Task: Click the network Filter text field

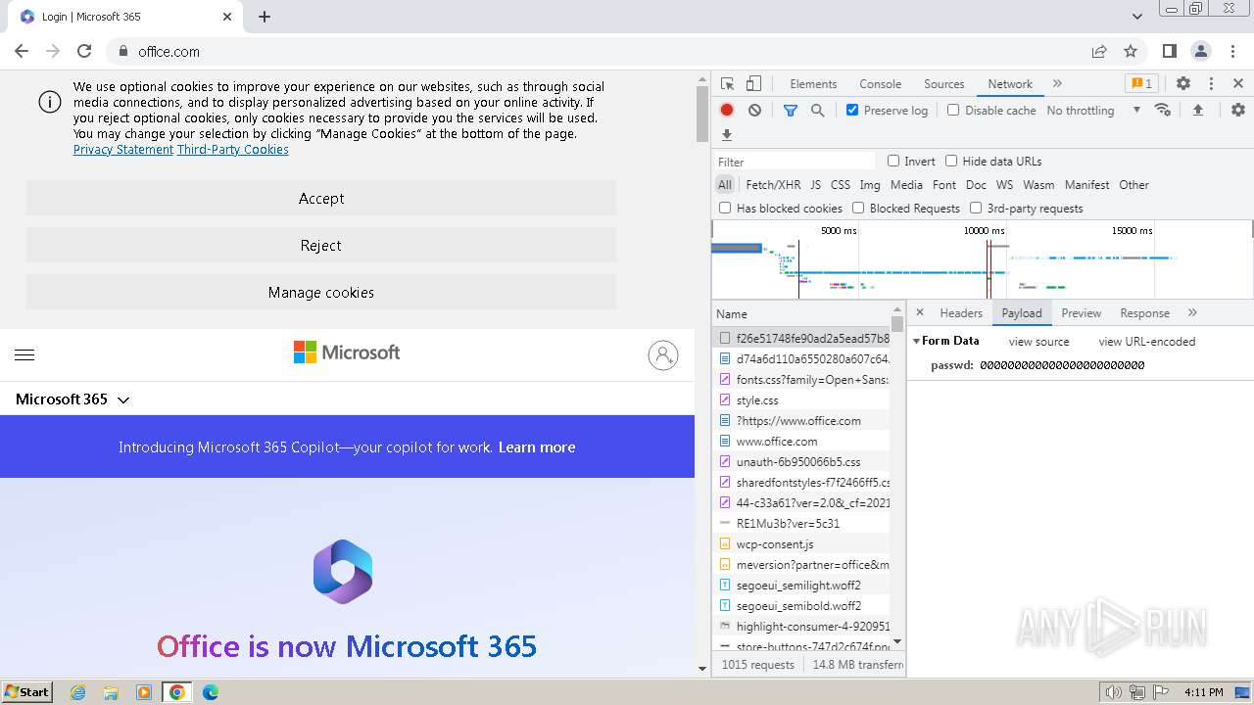Action: tap(796, 162)
